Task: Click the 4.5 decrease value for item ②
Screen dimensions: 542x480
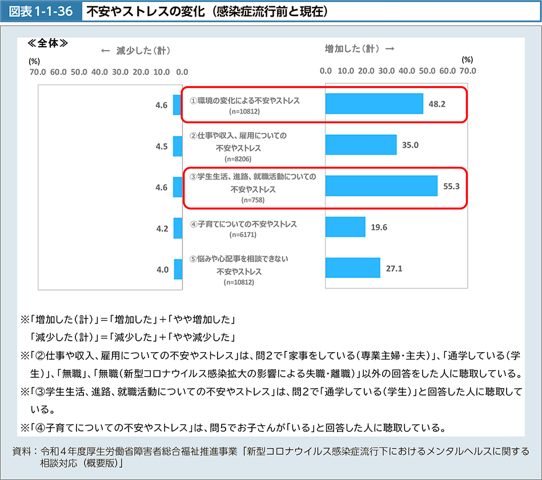Action: tap(162, 146)
